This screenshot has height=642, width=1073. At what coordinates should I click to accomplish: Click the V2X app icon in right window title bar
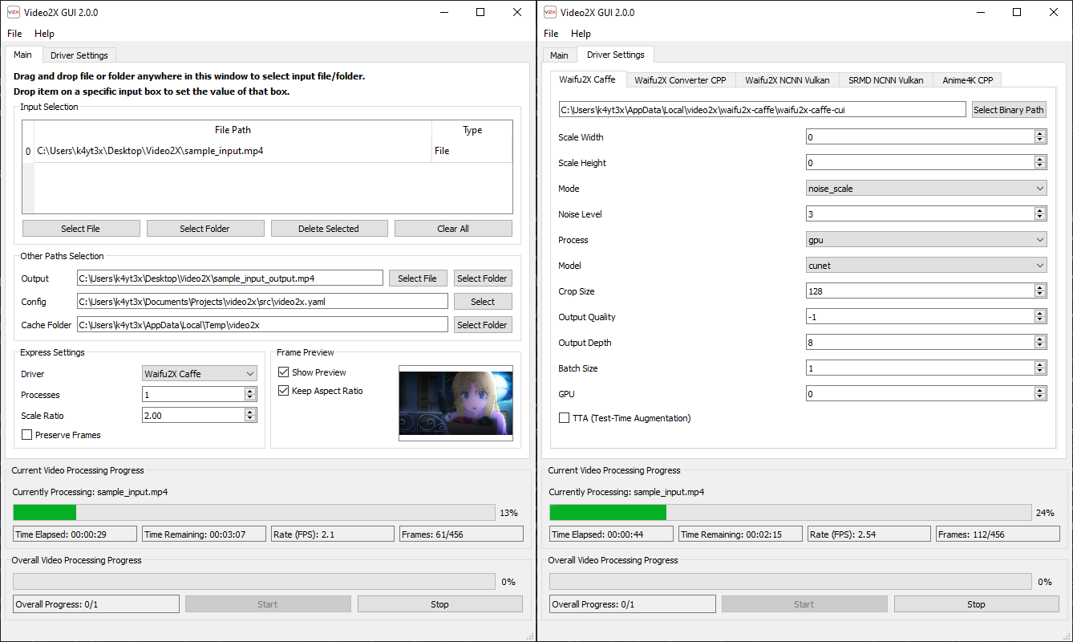click(x=550, y=12)
